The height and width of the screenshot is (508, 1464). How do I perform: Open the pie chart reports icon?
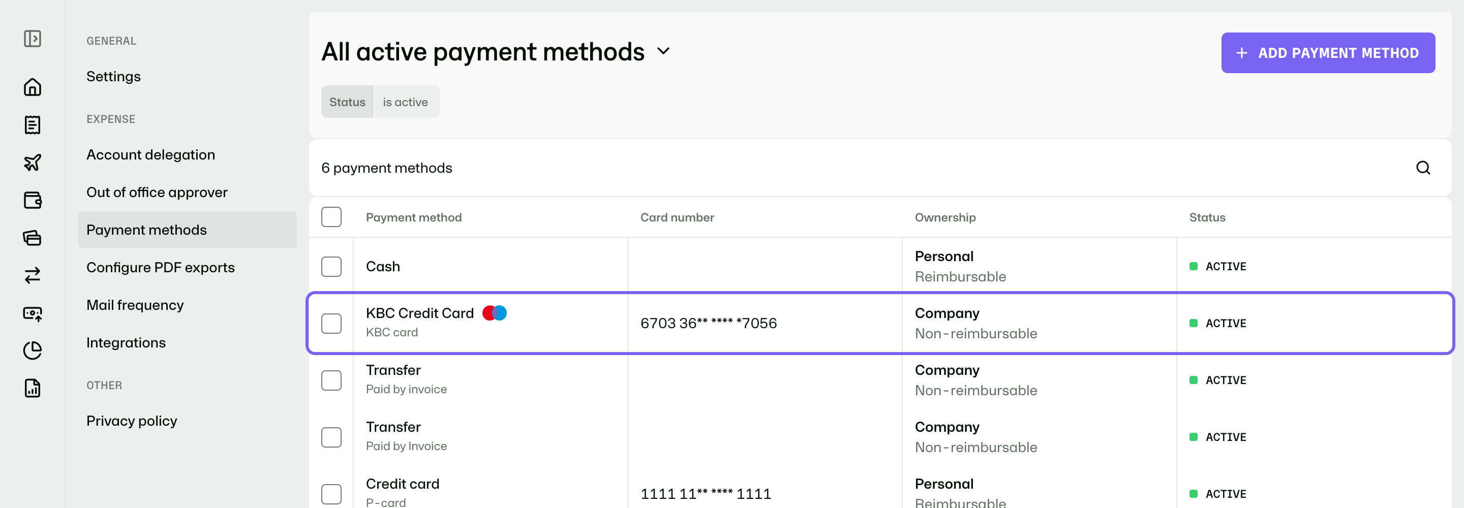pyautogui.click(x=33, y=351)
